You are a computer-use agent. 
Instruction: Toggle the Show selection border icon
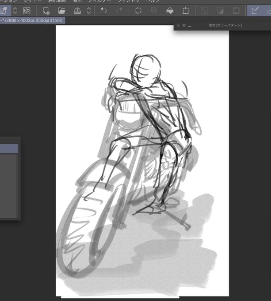236,11
